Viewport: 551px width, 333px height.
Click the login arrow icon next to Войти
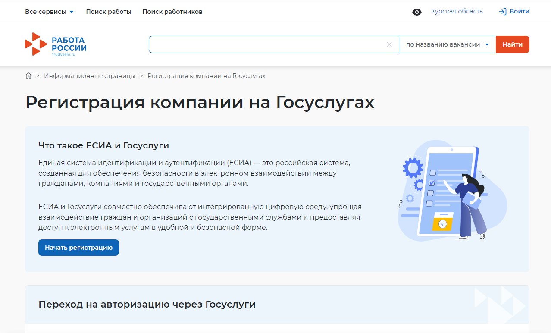[x=502, y=12]
